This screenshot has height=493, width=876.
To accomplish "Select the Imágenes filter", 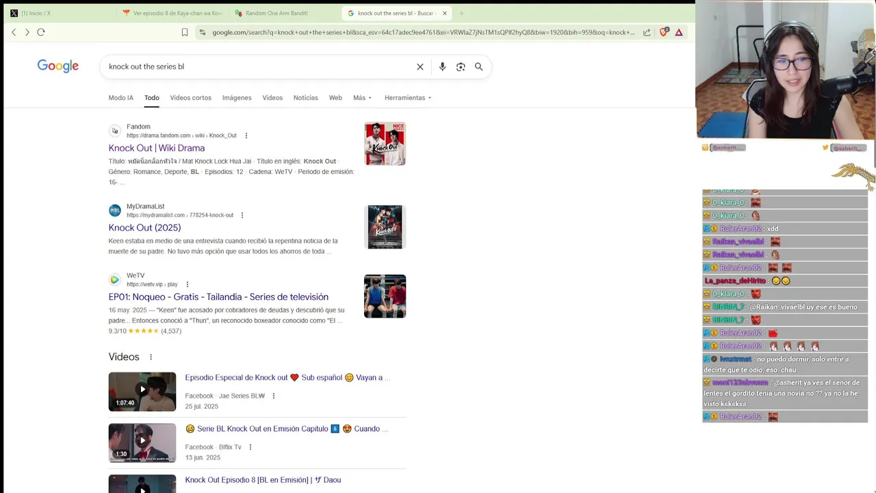I will coord(237,98).
